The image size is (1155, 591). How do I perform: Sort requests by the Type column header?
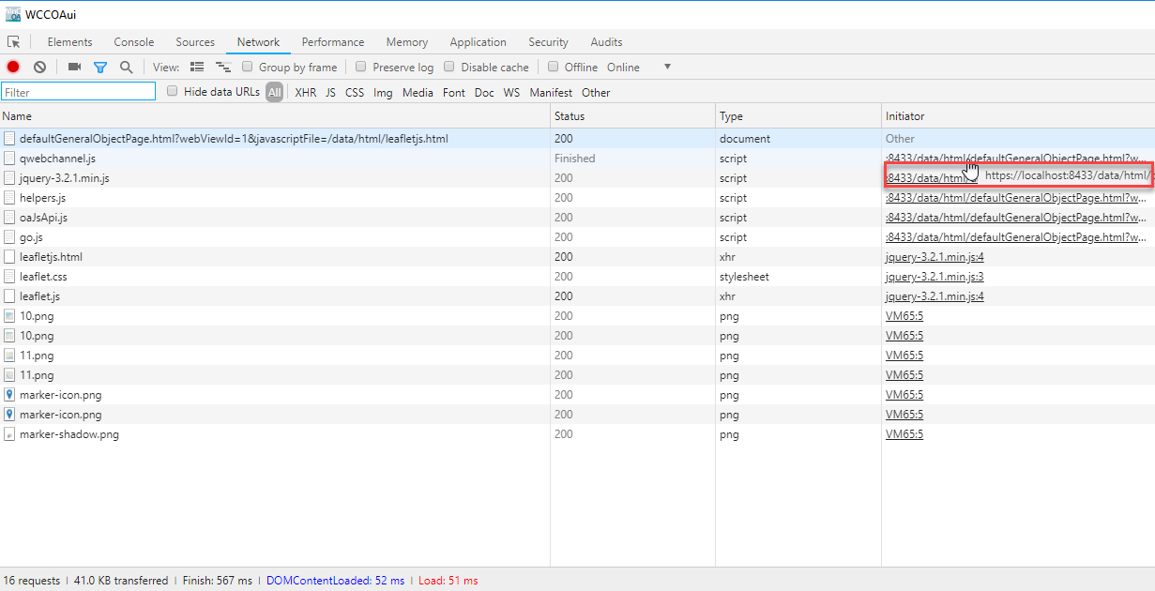(731, 116)
